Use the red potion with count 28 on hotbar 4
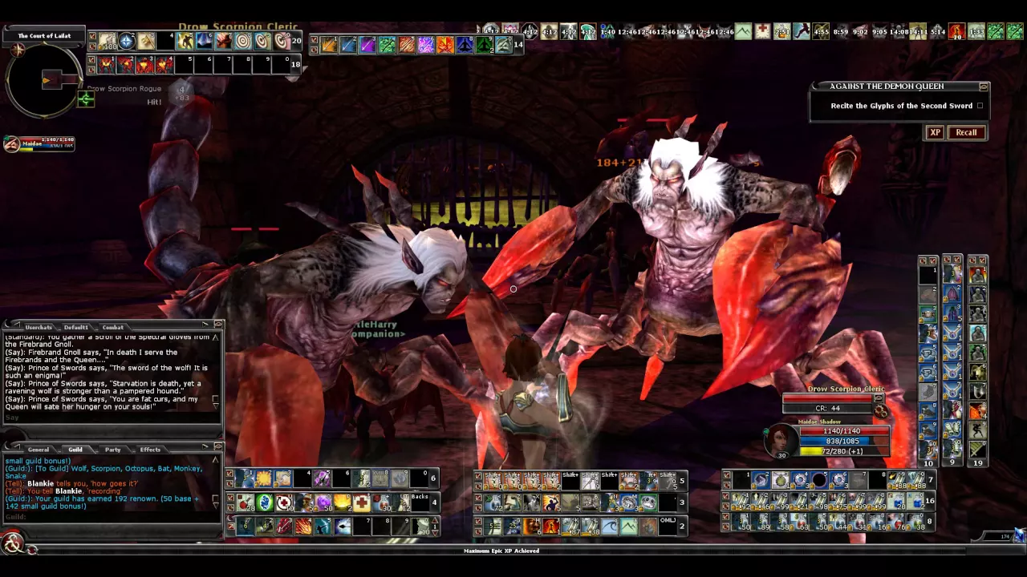The height and width of the screenshot is (577, 1027). [x=245, y=502]
